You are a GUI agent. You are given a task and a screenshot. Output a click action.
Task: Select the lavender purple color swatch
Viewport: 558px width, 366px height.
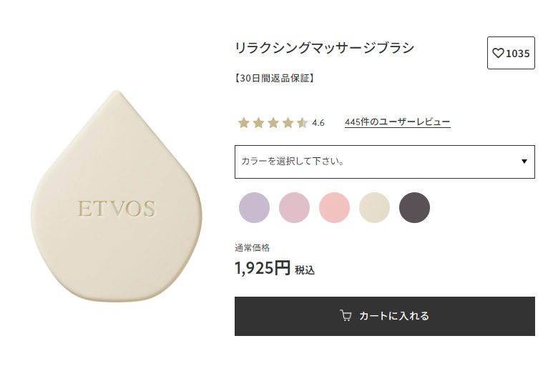point(254,208)
